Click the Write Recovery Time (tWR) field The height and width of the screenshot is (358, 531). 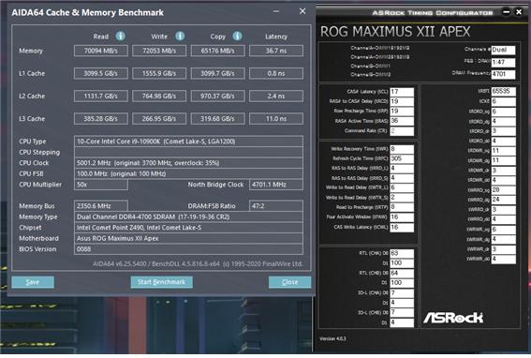pyautogui.click(x=402, y=149)
